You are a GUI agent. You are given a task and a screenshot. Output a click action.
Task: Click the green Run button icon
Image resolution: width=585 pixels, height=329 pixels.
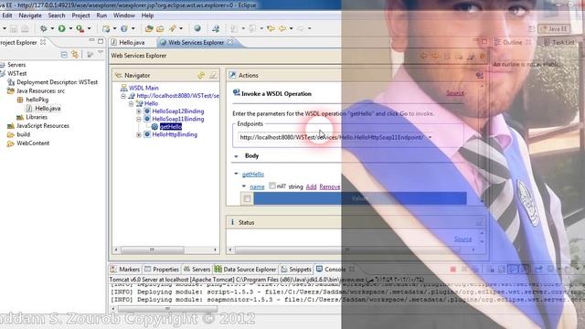click(62, 28)
